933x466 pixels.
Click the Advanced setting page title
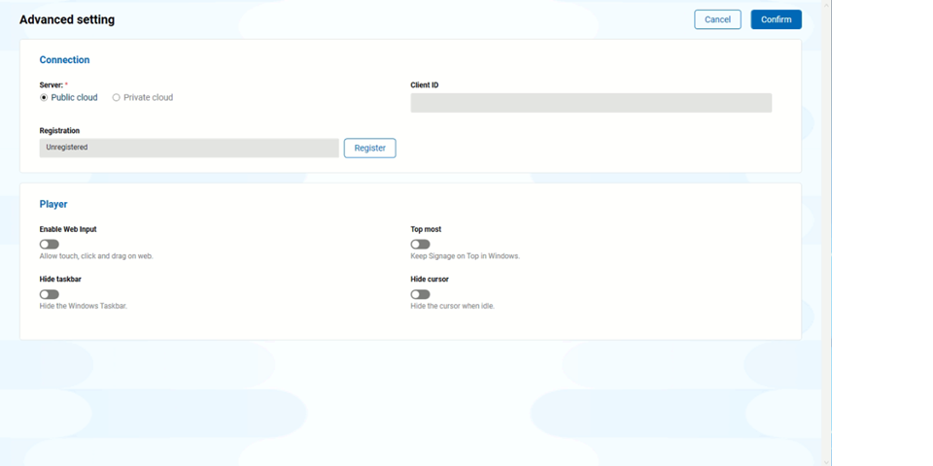pyautogui.click(x=66, y=19)
